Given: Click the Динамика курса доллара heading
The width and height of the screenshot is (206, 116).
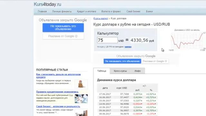Looking at the screenshot, I should click(117, 80).
